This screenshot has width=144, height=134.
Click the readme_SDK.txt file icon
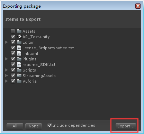point(19,65)
